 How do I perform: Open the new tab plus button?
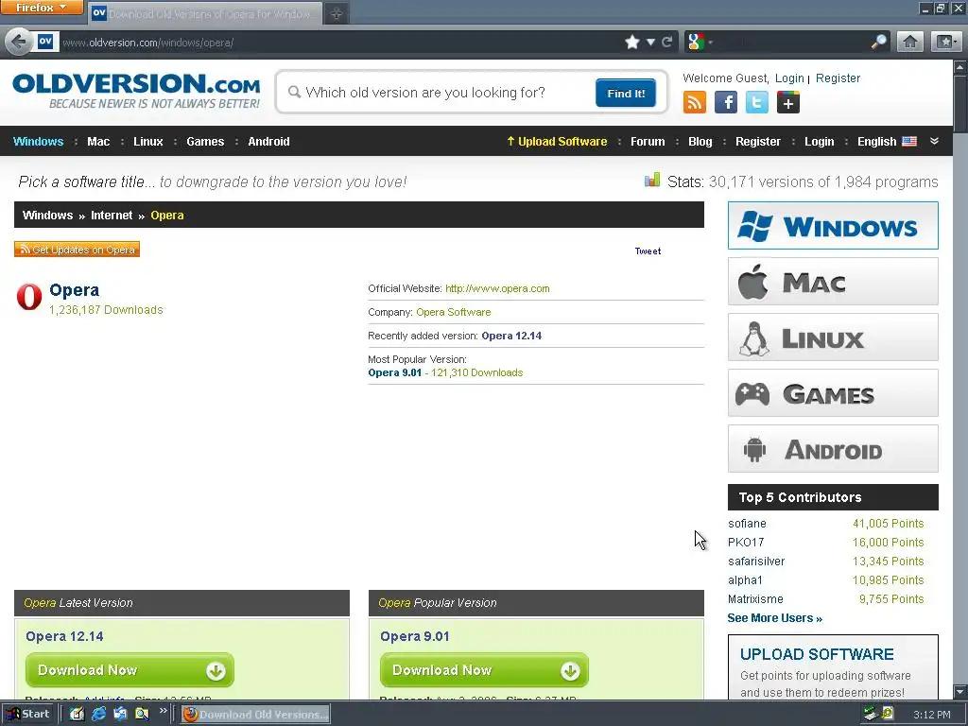[x=337, y=13]
